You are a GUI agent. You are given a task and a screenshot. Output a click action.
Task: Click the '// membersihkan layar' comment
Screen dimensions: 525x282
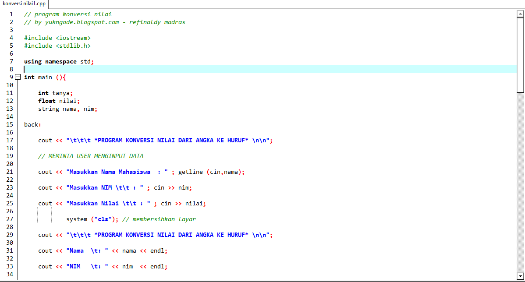tap(159, 219)
